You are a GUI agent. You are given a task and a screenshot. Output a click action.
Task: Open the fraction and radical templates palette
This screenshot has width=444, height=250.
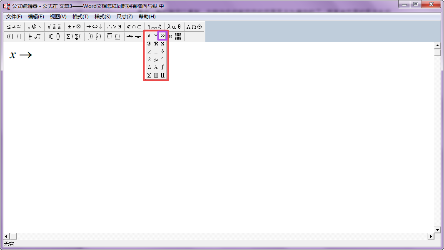coord(34,37)
